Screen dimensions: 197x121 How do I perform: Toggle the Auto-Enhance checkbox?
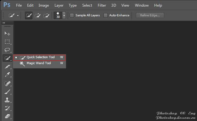coord(106,15)
